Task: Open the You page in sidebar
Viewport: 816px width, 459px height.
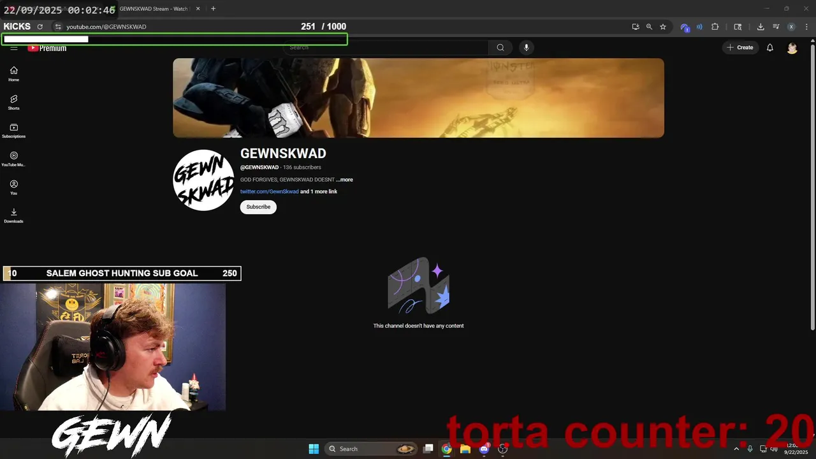Action: pyautogui.click(x=13, y=187)
